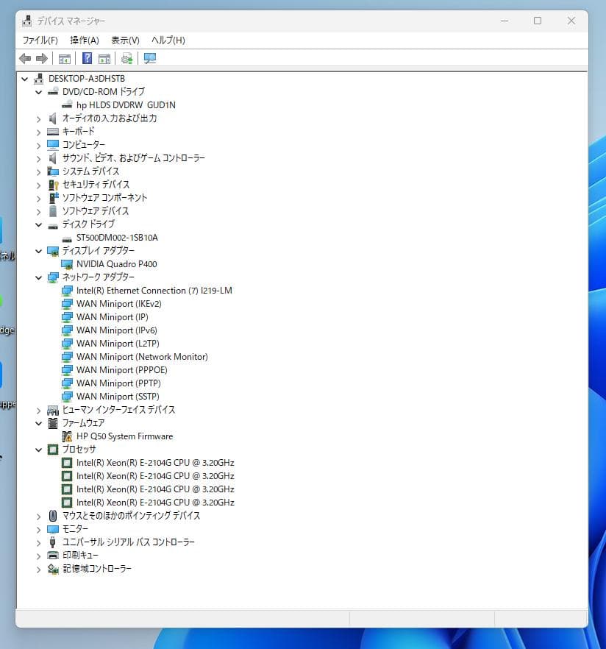Click the monitor search toolbar icon
The height and width of the screenshot is (649, 606).
[x=149, y=58]
